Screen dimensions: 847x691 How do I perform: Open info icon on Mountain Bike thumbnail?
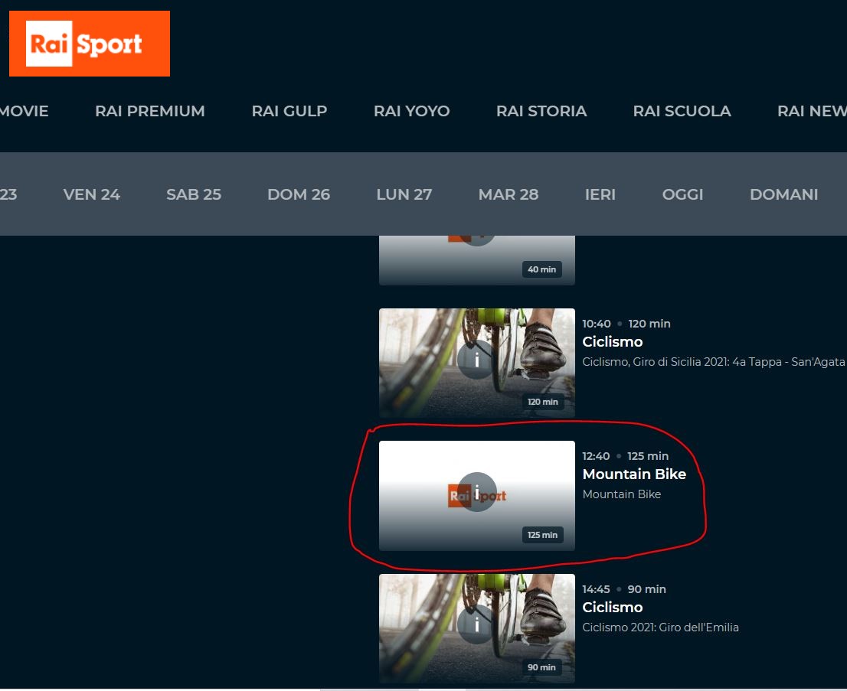pos(477,492)
